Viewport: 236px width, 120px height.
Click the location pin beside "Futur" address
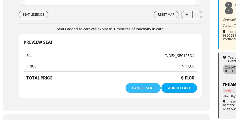tap(224, 32)
